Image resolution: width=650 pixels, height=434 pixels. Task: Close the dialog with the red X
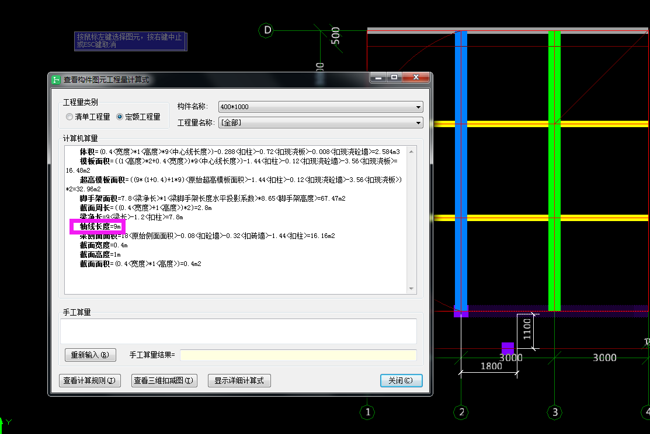tap(416, 78)
